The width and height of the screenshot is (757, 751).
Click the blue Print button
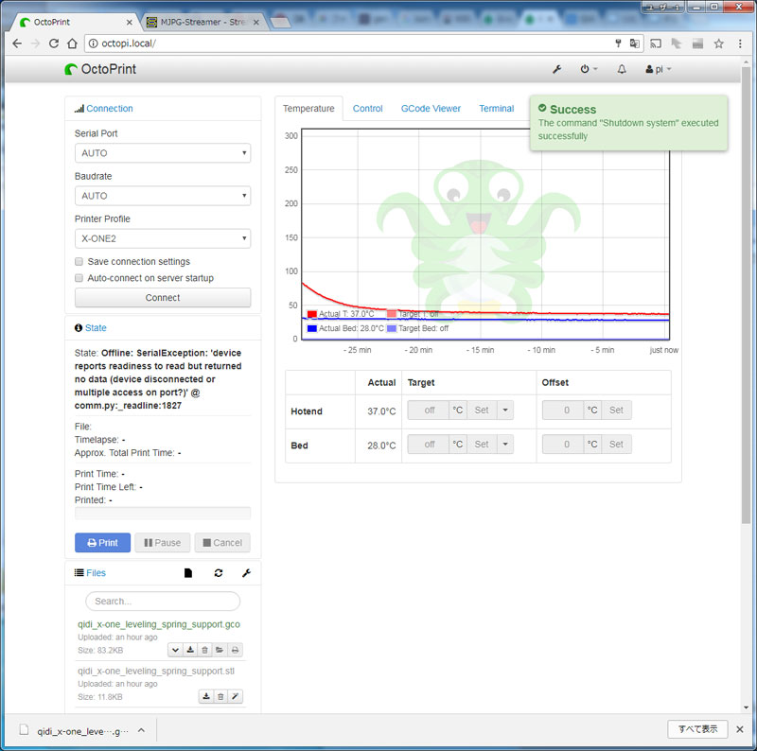pos(102,543)
